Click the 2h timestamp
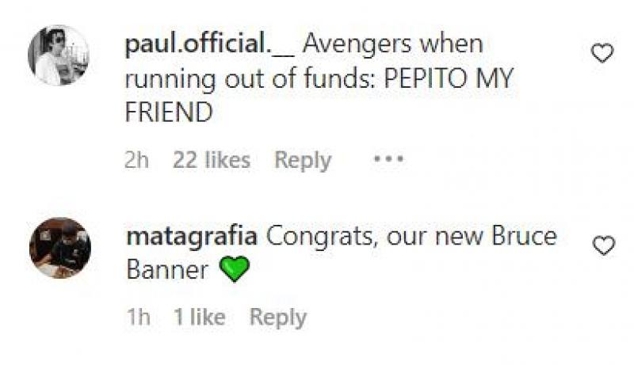The width and height of the screenshot is (634, 365). (x=136, y=160)
